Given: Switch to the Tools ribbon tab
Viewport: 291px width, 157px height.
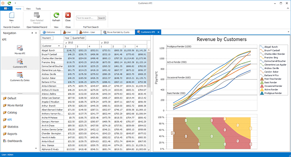Looking at the screenshot, I should tap(38, 9).
